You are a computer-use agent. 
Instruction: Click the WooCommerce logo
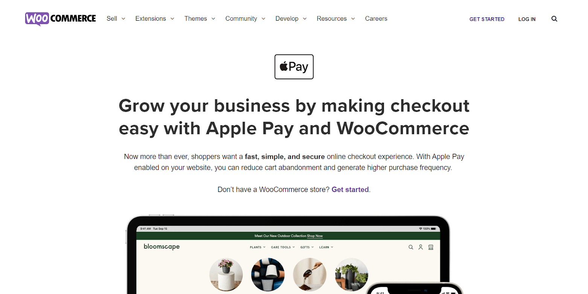tap(61, 19)
